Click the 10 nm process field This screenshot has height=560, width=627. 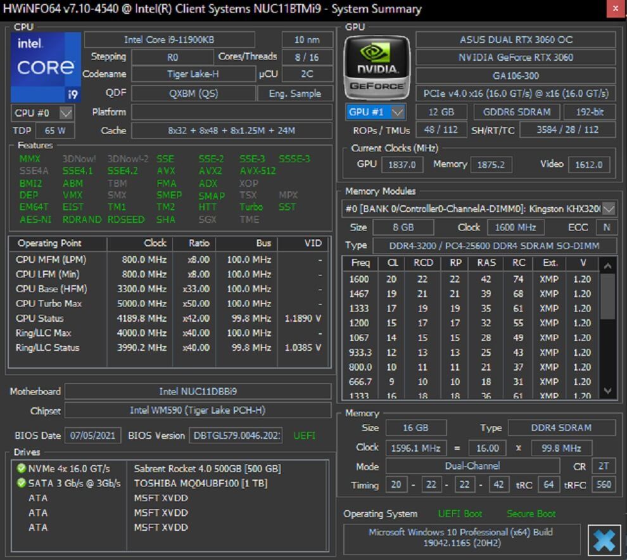click(x=307, y=40)
